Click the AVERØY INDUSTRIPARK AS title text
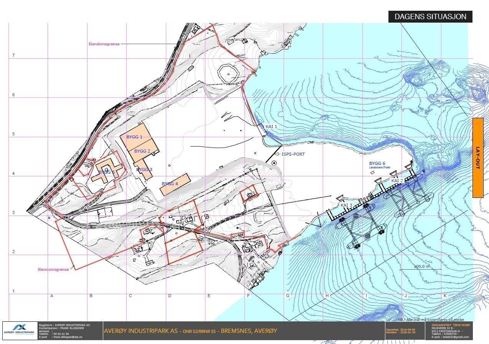Screen dimensions: 489x344 [142, 331]
